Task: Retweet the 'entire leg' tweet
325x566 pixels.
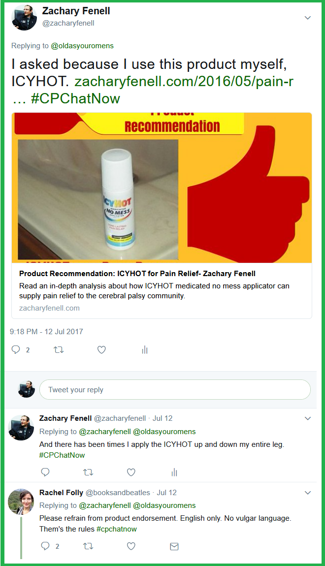Action: [x=88, y=472]
